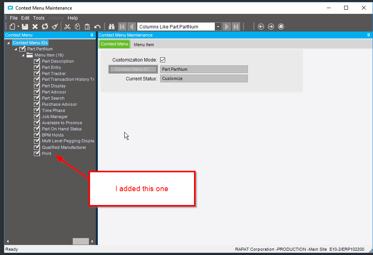Pin the Context Menu Maintenance panel
373x255 pixels.
[x=368, y=35]
